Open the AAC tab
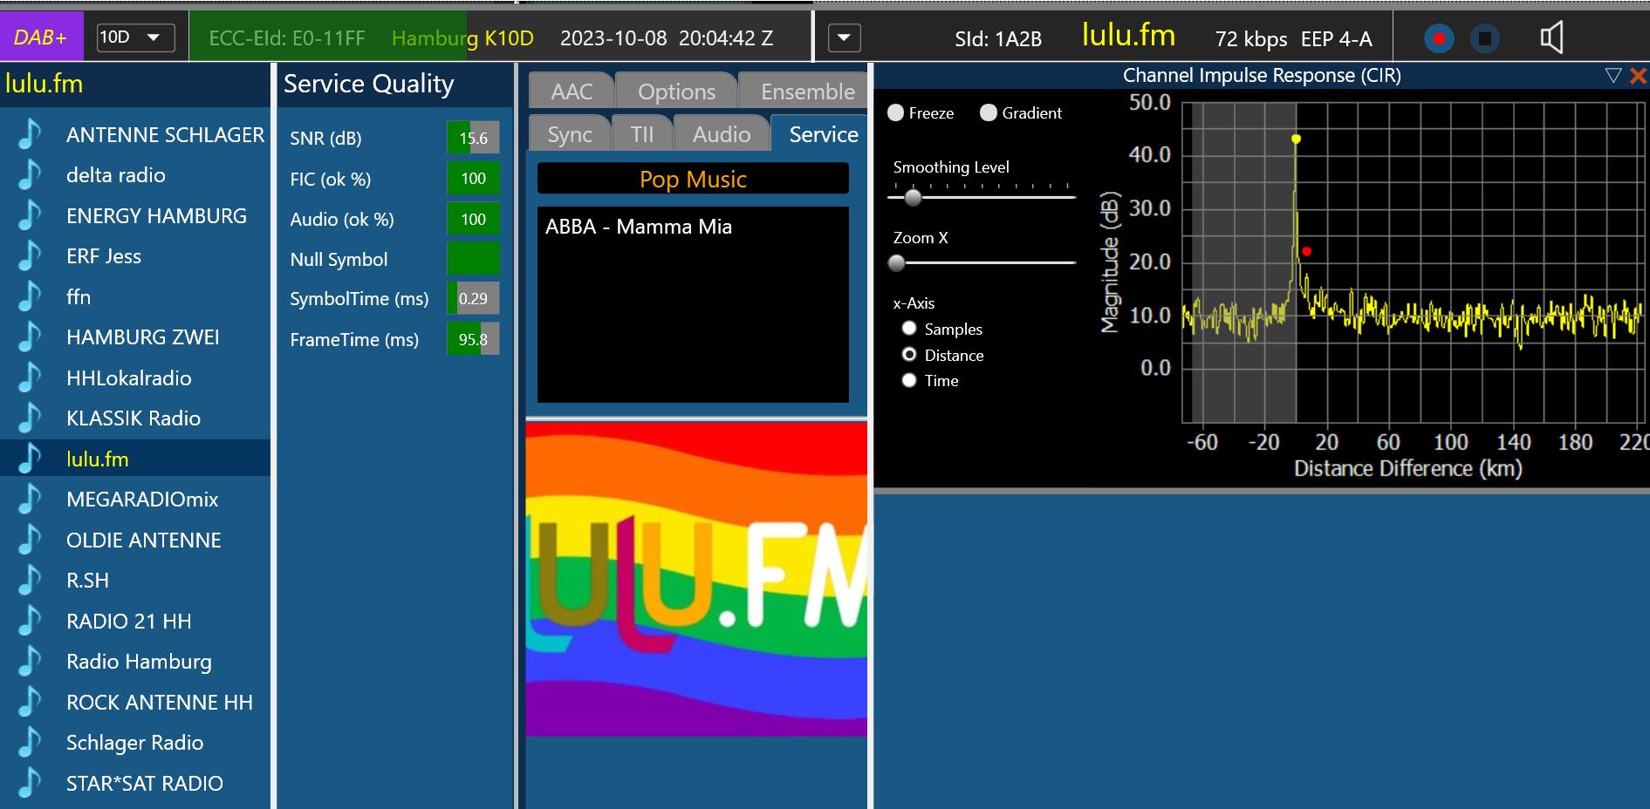 (x=572, y=91)
